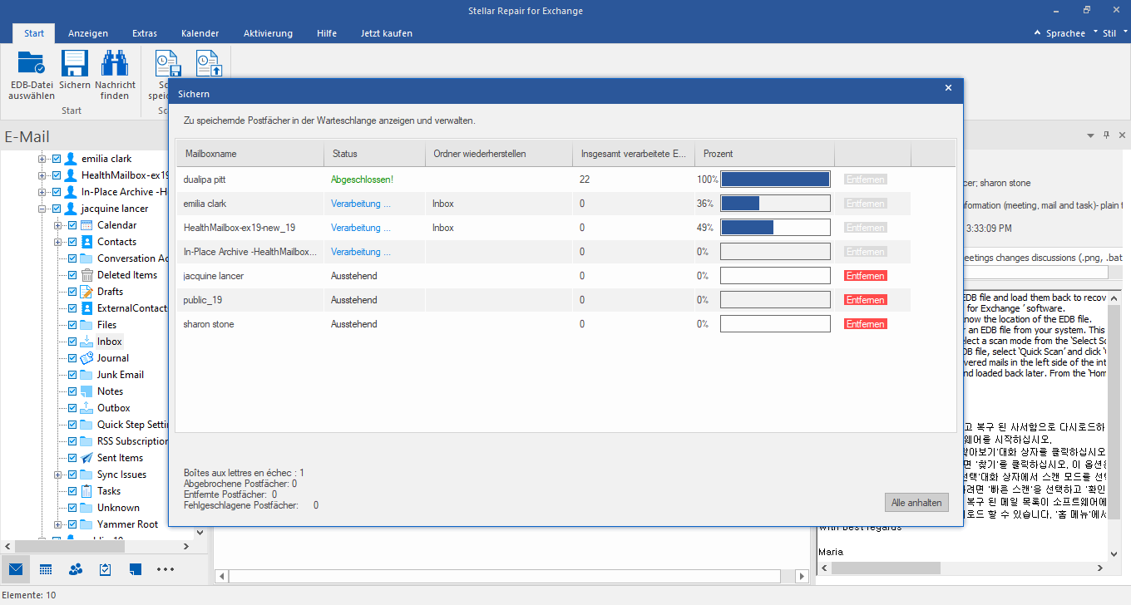Click the Sichern floppy disk icon
Screen dimensions: 1131x605
pyautogui.click(x=75, y=65)
